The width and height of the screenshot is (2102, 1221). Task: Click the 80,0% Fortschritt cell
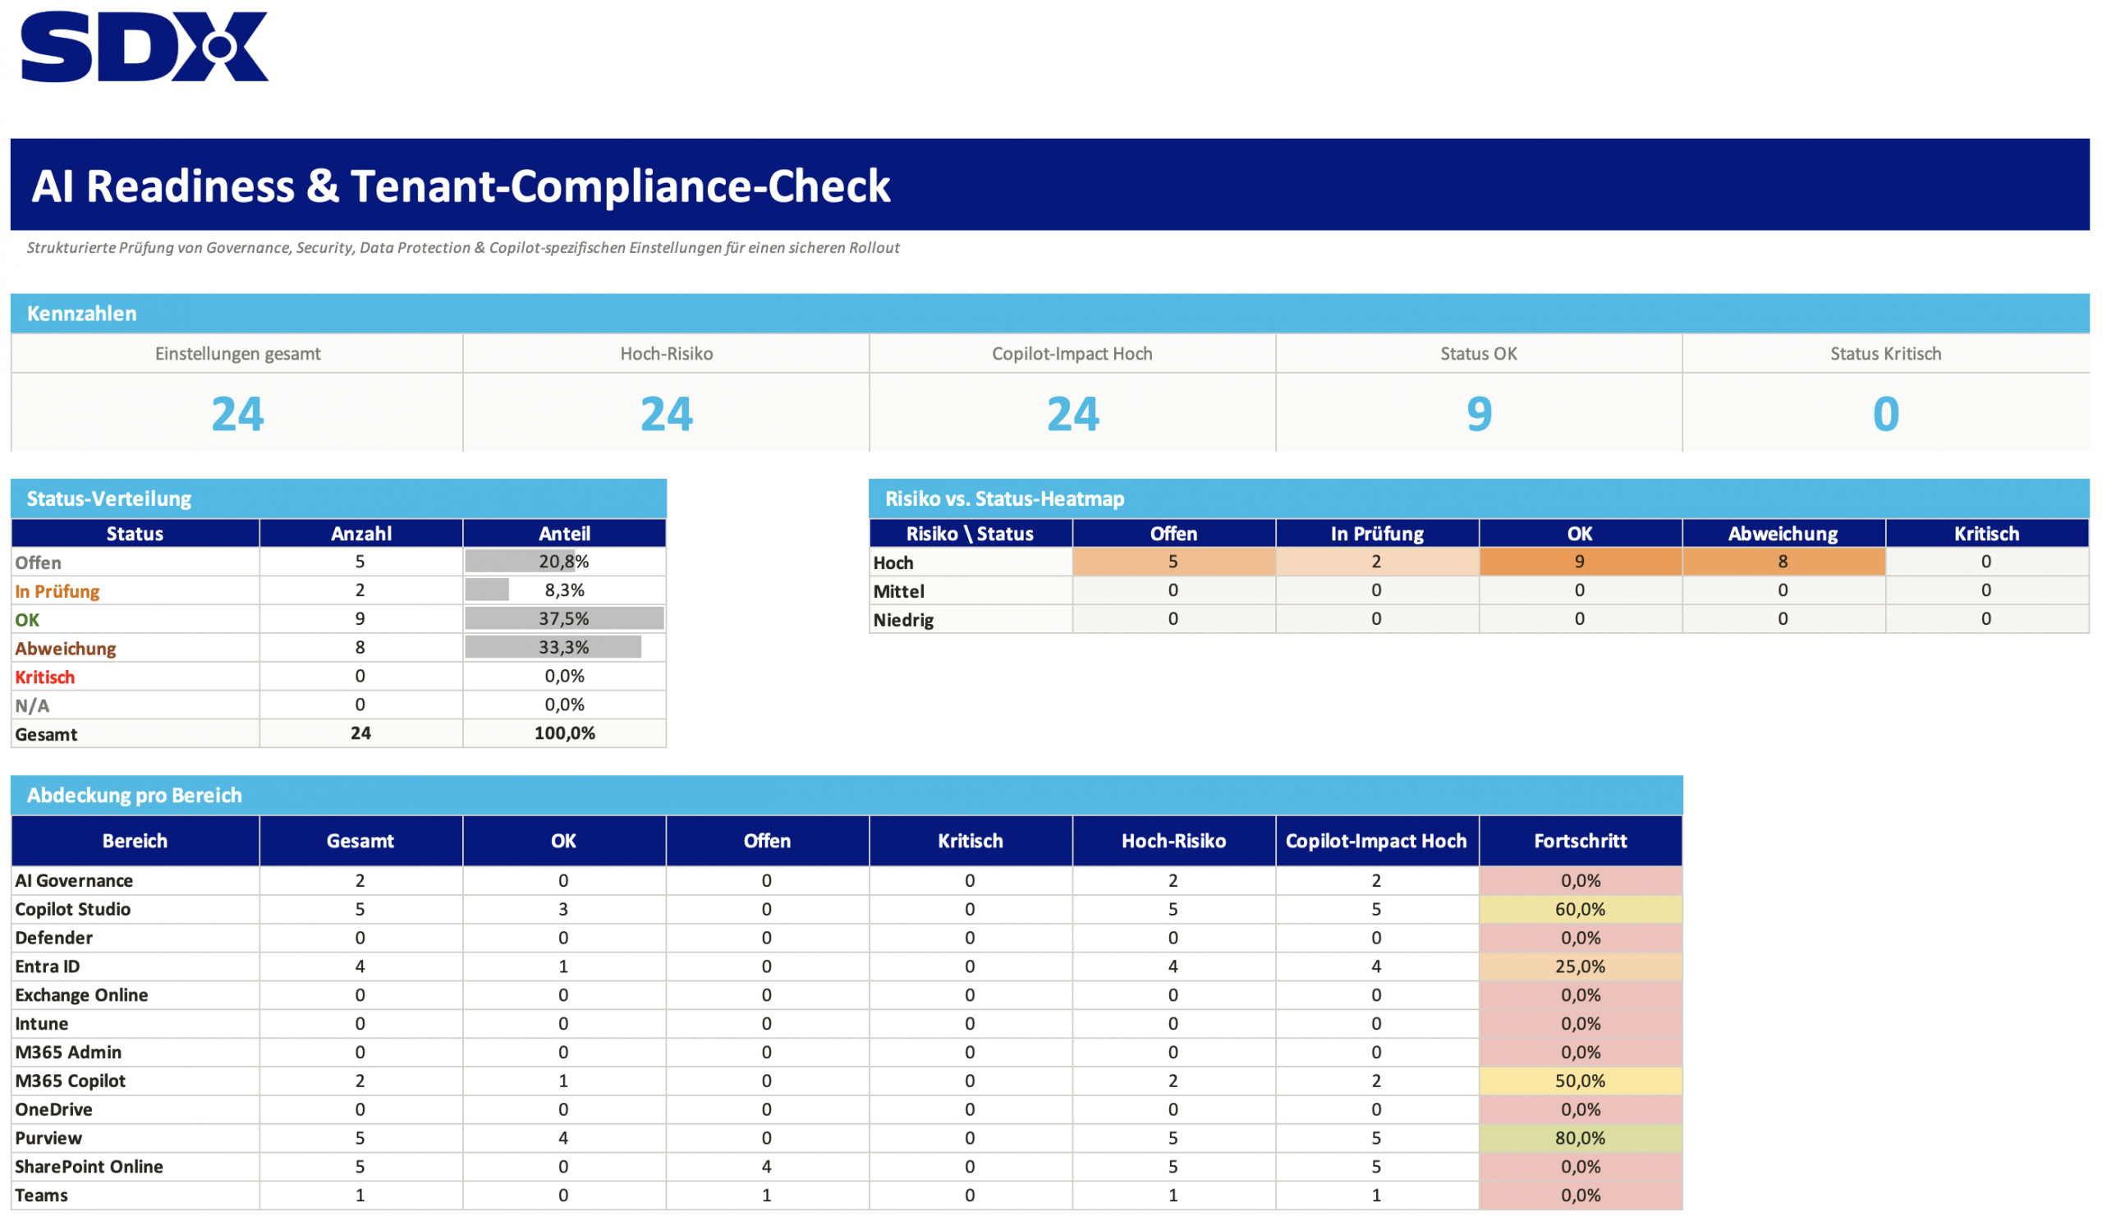click(x=1581, y=1138)
